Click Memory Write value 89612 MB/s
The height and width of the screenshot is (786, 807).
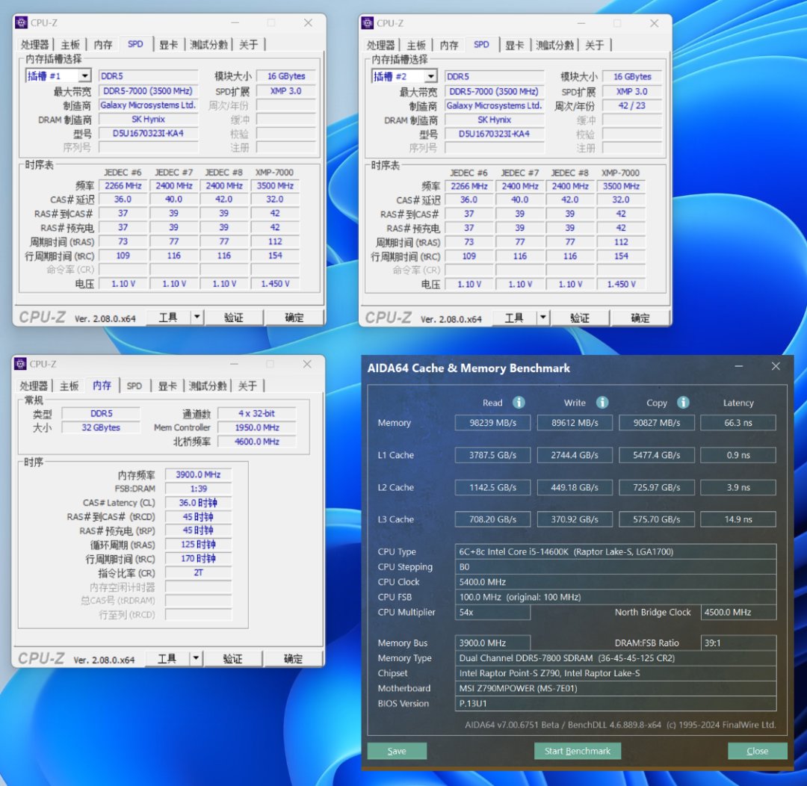point(575,423)
